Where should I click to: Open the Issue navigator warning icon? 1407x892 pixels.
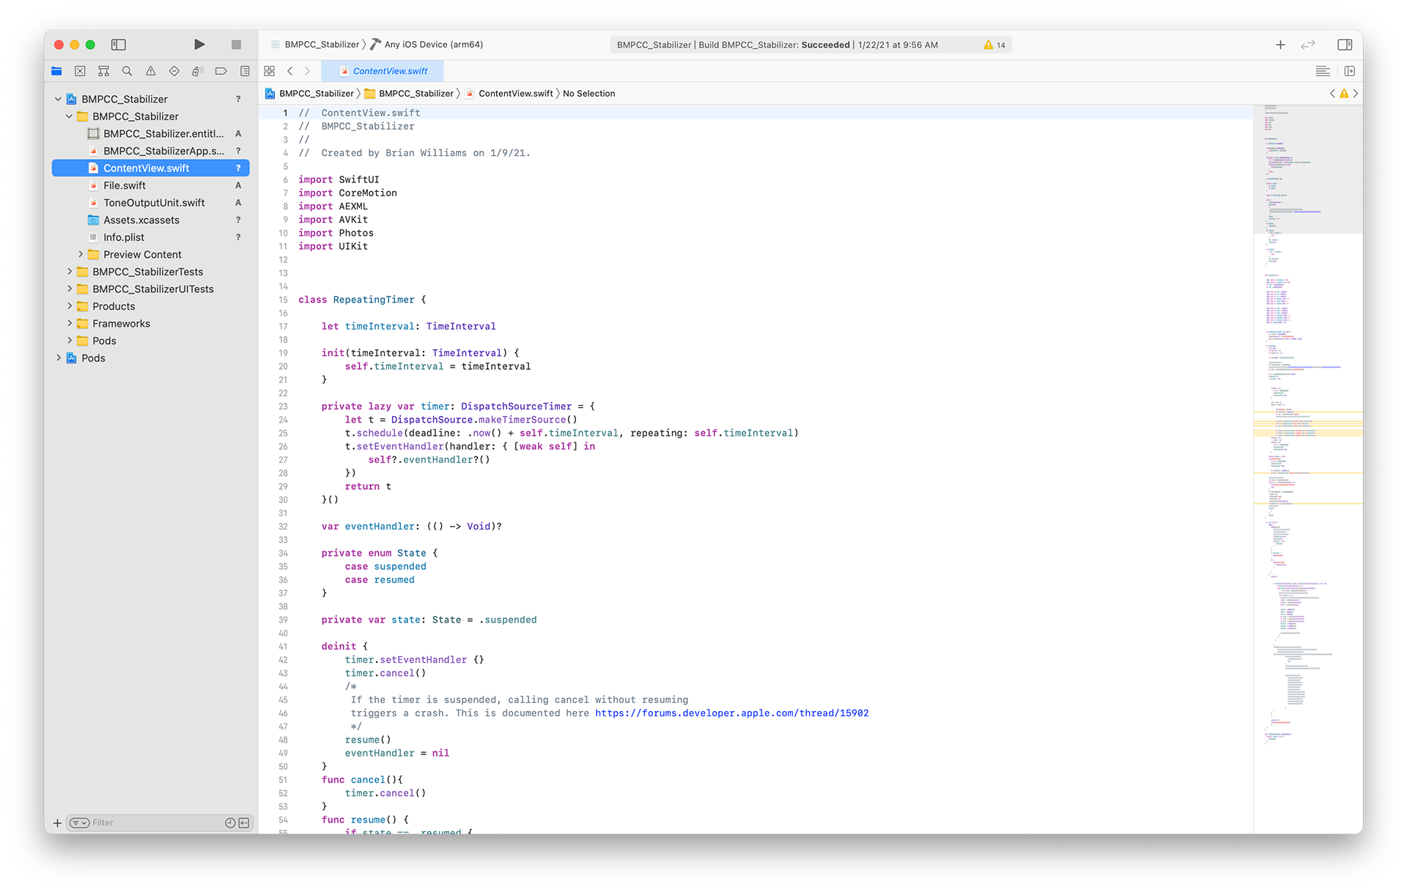pos(150,71)
